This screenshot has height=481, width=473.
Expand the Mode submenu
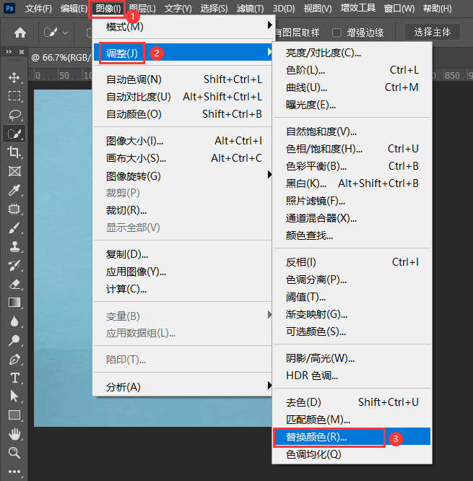point(183,27)
